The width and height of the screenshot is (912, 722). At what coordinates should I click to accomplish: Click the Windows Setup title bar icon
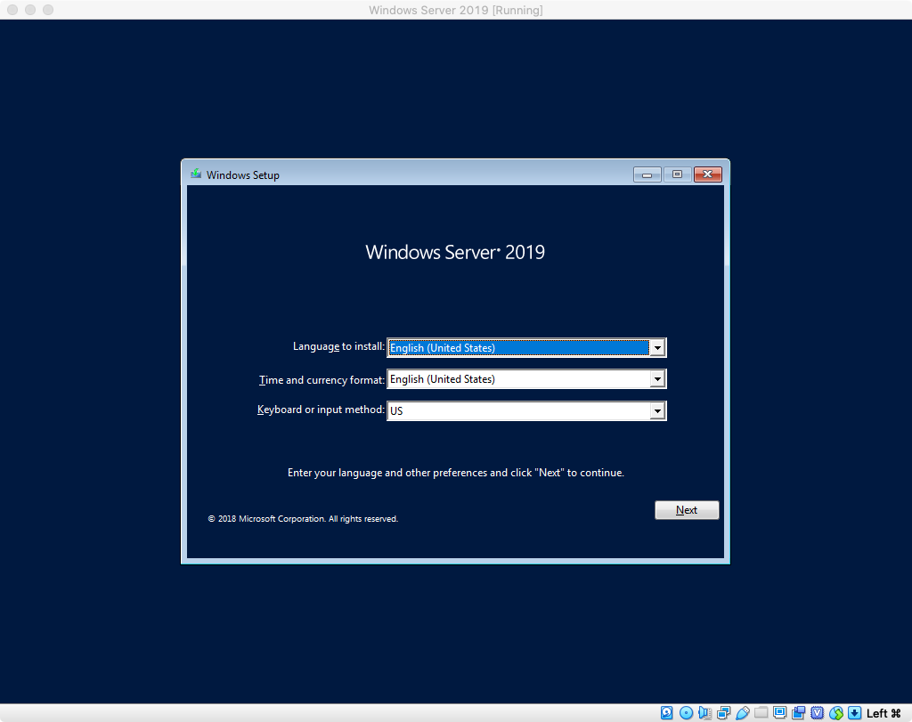coord(196,174)
